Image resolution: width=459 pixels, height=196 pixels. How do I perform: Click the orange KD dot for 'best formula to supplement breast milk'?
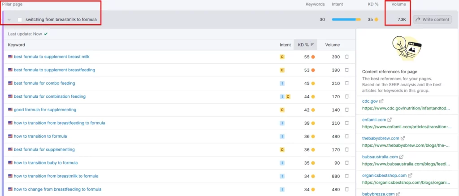pyautogui.click(x=313, y=57)
